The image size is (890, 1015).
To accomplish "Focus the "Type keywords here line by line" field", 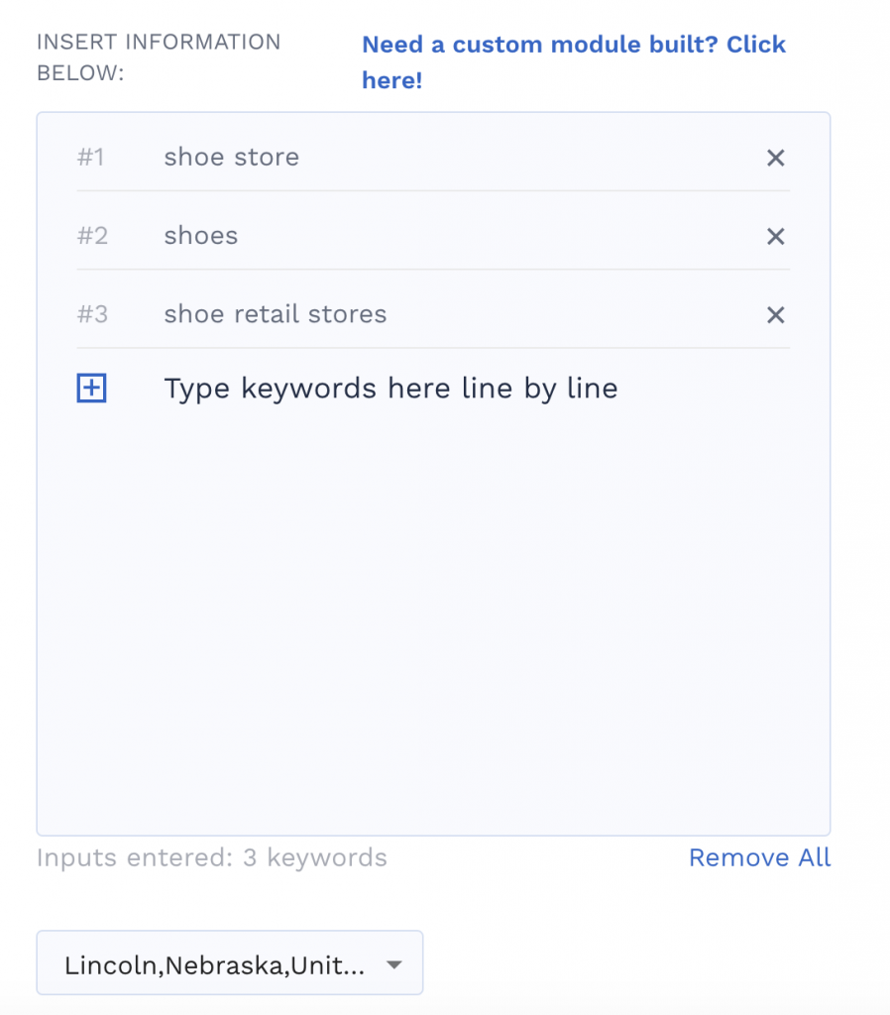I will pos(390,389).
